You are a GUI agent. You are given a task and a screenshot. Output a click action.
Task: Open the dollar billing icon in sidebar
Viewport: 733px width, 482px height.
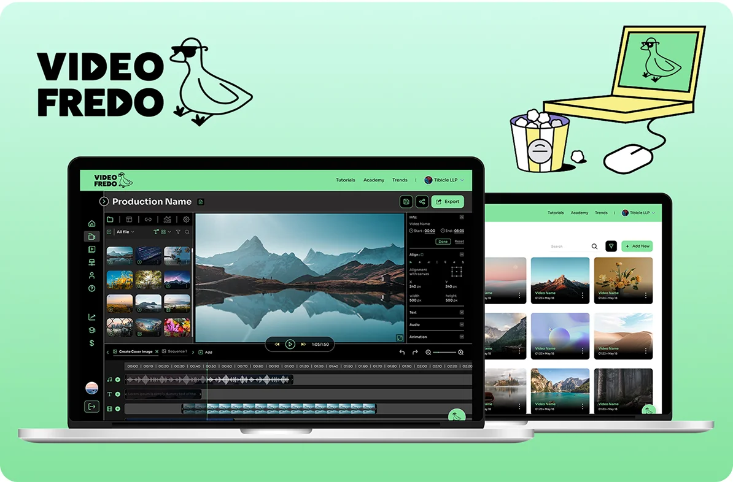tap(91, 343)
